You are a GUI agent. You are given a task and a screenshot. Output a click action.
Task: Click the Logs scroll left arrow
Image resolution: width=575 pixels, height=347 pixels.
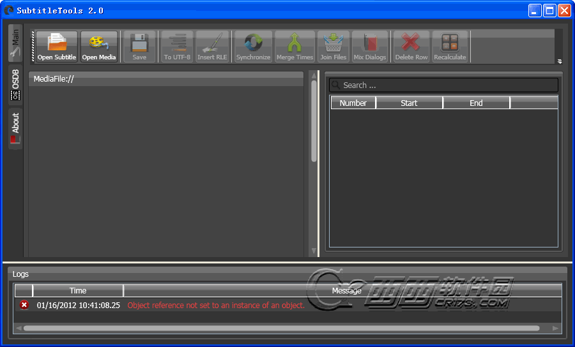pyautogui.click(x=19, y=329)
